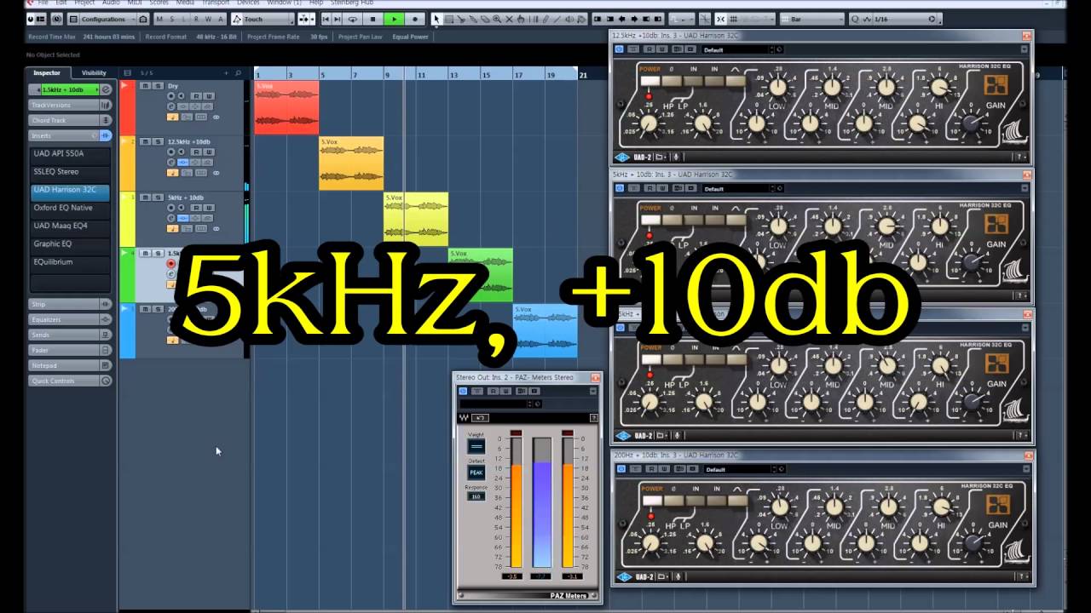1091x613 pixels.
Task: Click the LOW frequency knob in the 12.5kHz plugin
Action: click(x=777, y=86)
